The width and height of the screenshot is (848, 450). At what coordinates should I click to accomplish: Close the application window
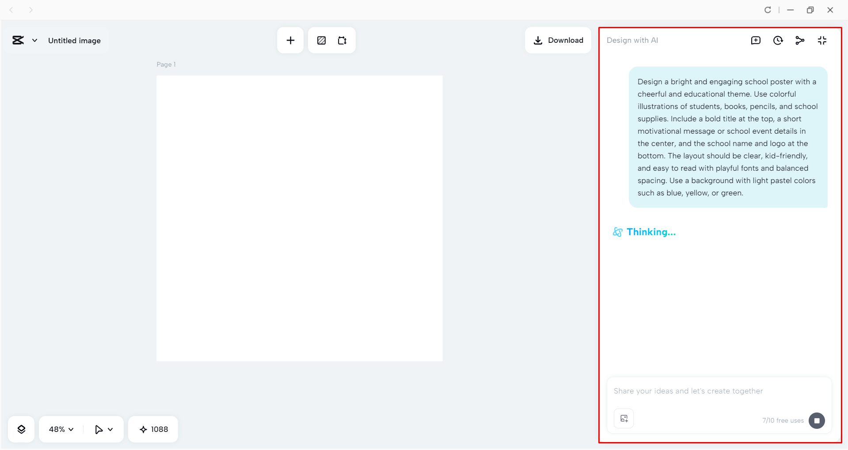[830, 10]
